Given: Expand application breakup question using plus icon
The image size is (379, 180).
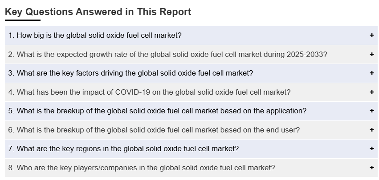Looking at the screenshot, I should point(371,111).
